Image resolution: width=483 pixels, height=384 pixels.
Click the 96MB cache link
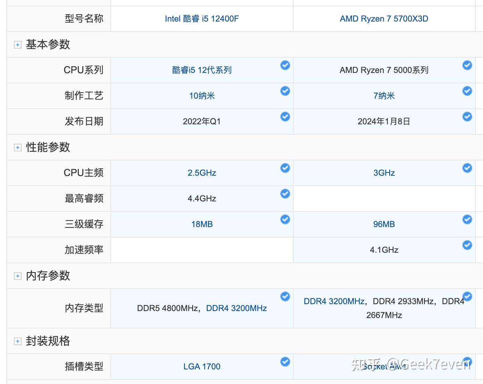[384, 224]
